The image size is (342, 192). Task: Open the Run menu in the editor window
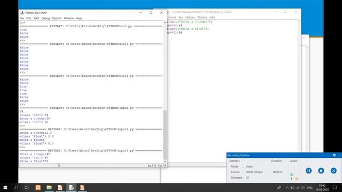click(x=181, y=18)
